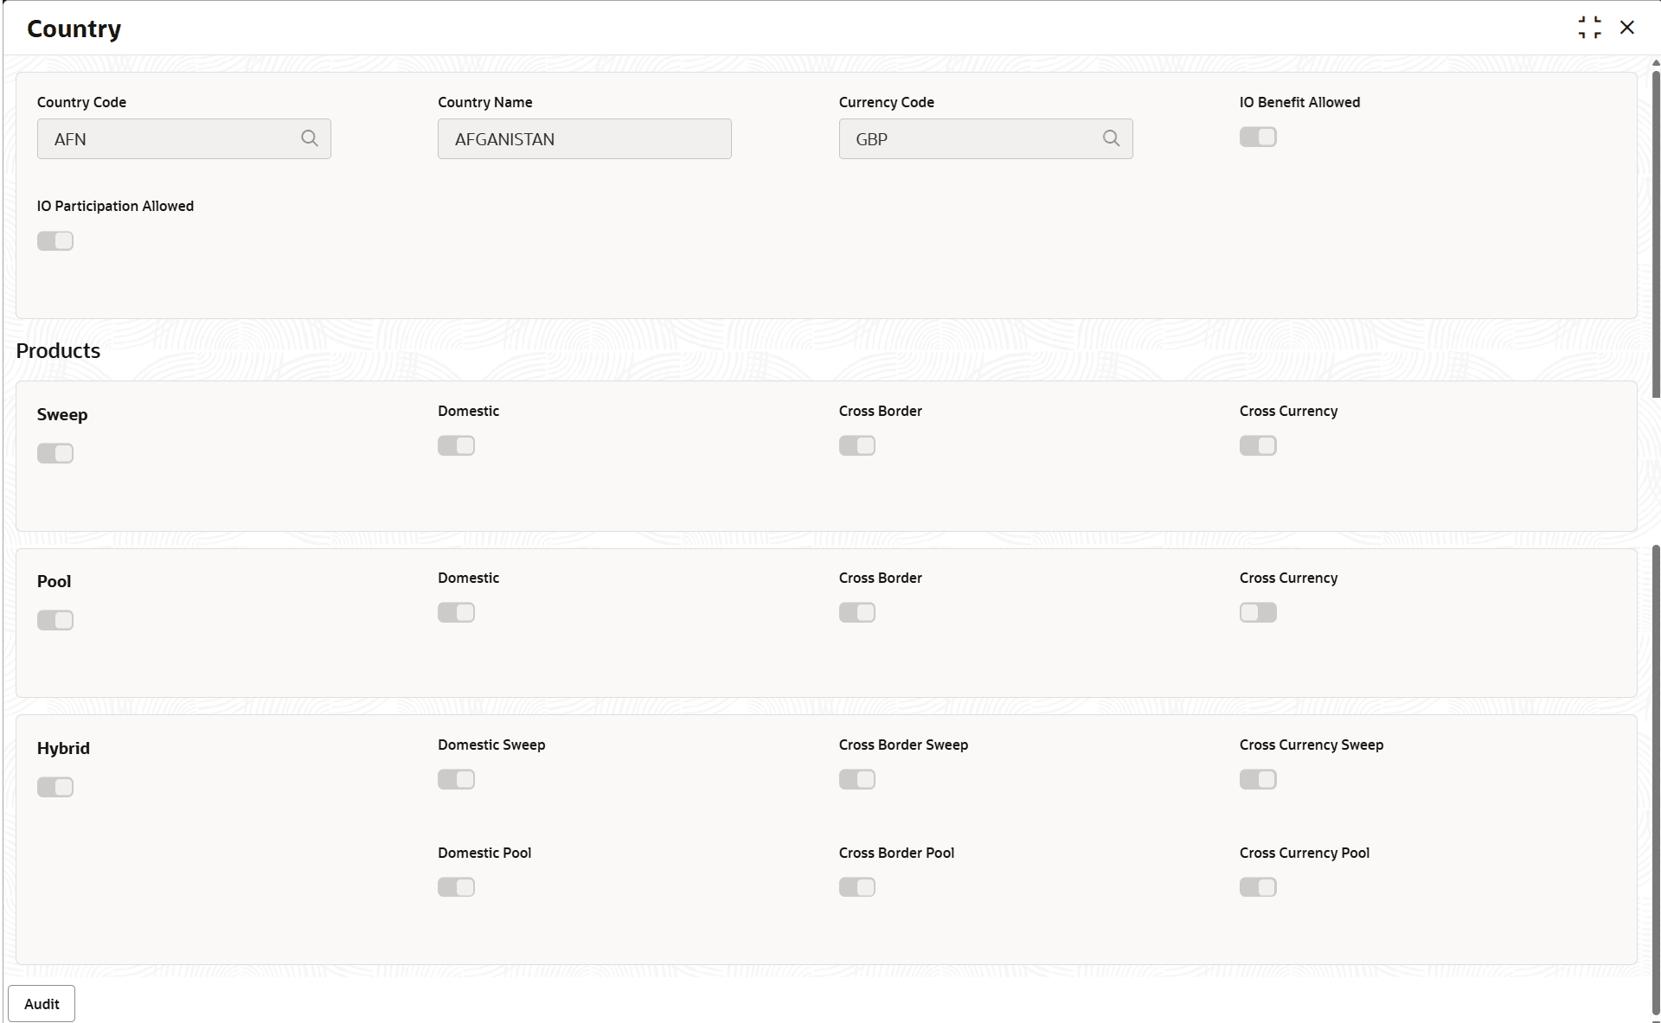
Task: Toggle the Cross Currency Pool switch
Action: coord(1258,887)
